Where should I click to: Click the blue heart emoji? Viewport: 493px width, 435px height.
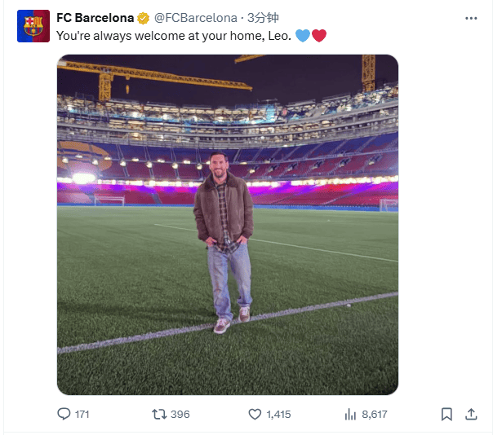point(302,36)
